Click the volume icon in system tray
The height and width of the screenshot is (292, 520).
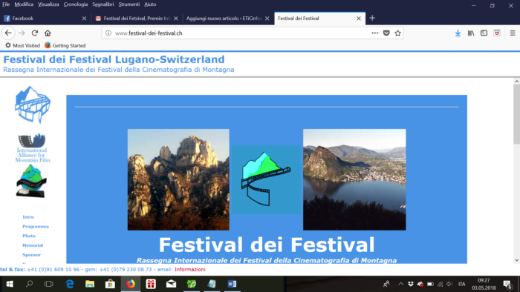click(x=449, y=284)
